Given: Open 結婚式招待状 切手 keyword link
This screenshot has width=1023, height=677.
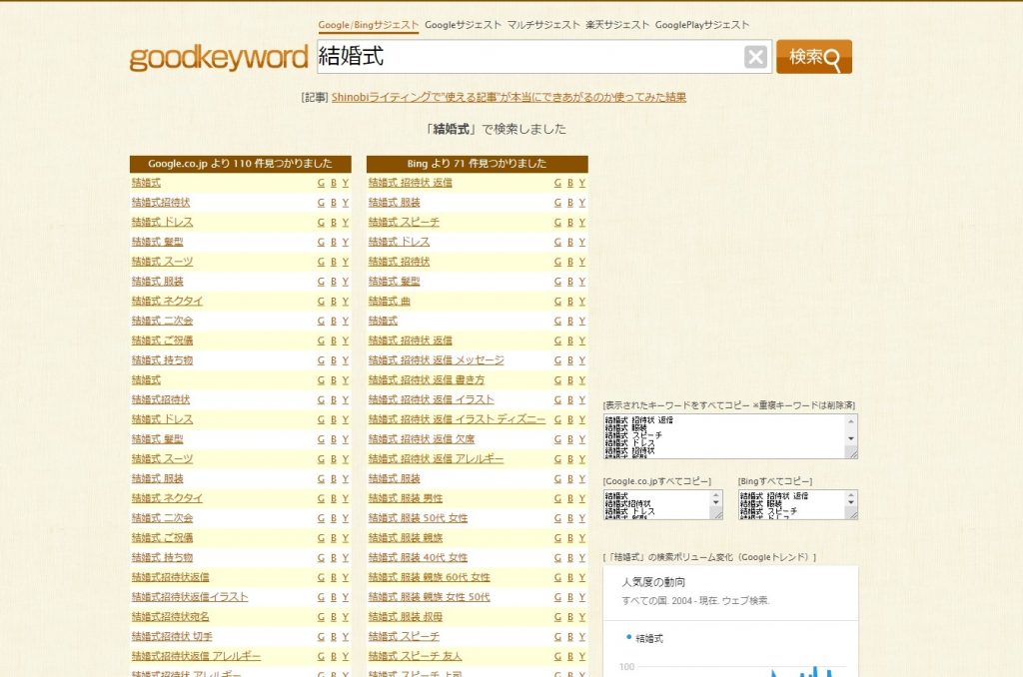Looking at the screenshot, I should (172, 636).
